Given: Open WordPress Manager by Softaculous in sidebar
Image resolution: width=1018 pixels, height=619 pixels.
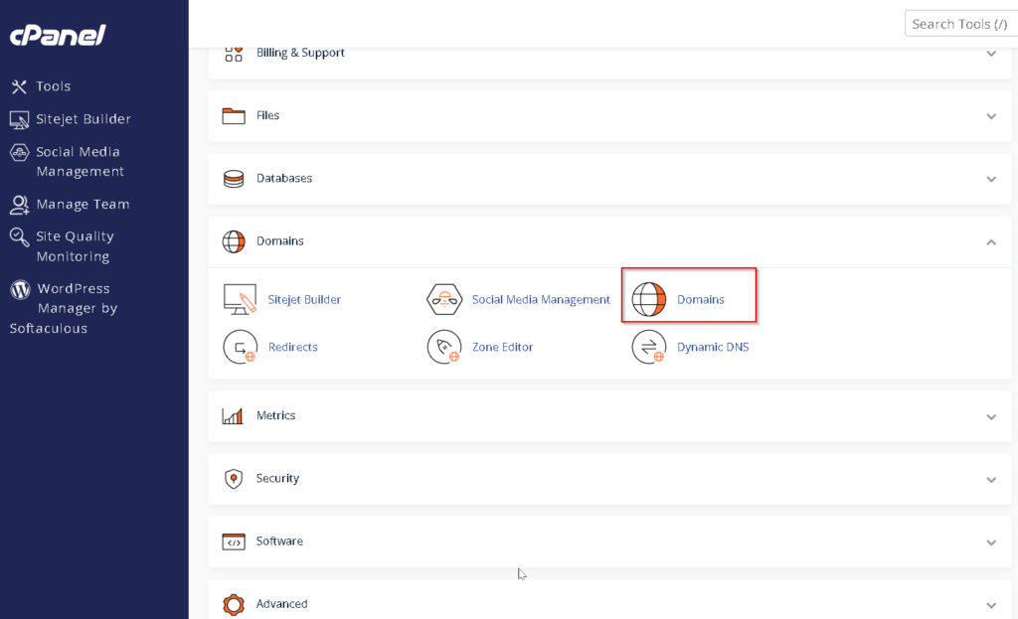Looking at the screenshot, I should coord(64,308).
